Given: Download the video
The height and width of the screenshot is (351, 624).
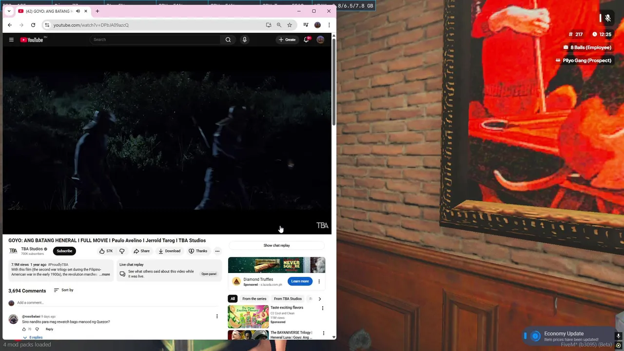Looking at the screenshot, I should point(170,251).
